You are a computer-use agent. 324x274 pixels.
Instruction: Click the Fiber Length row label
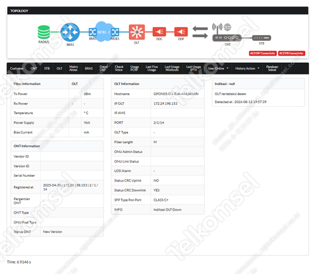pos(124,142)
